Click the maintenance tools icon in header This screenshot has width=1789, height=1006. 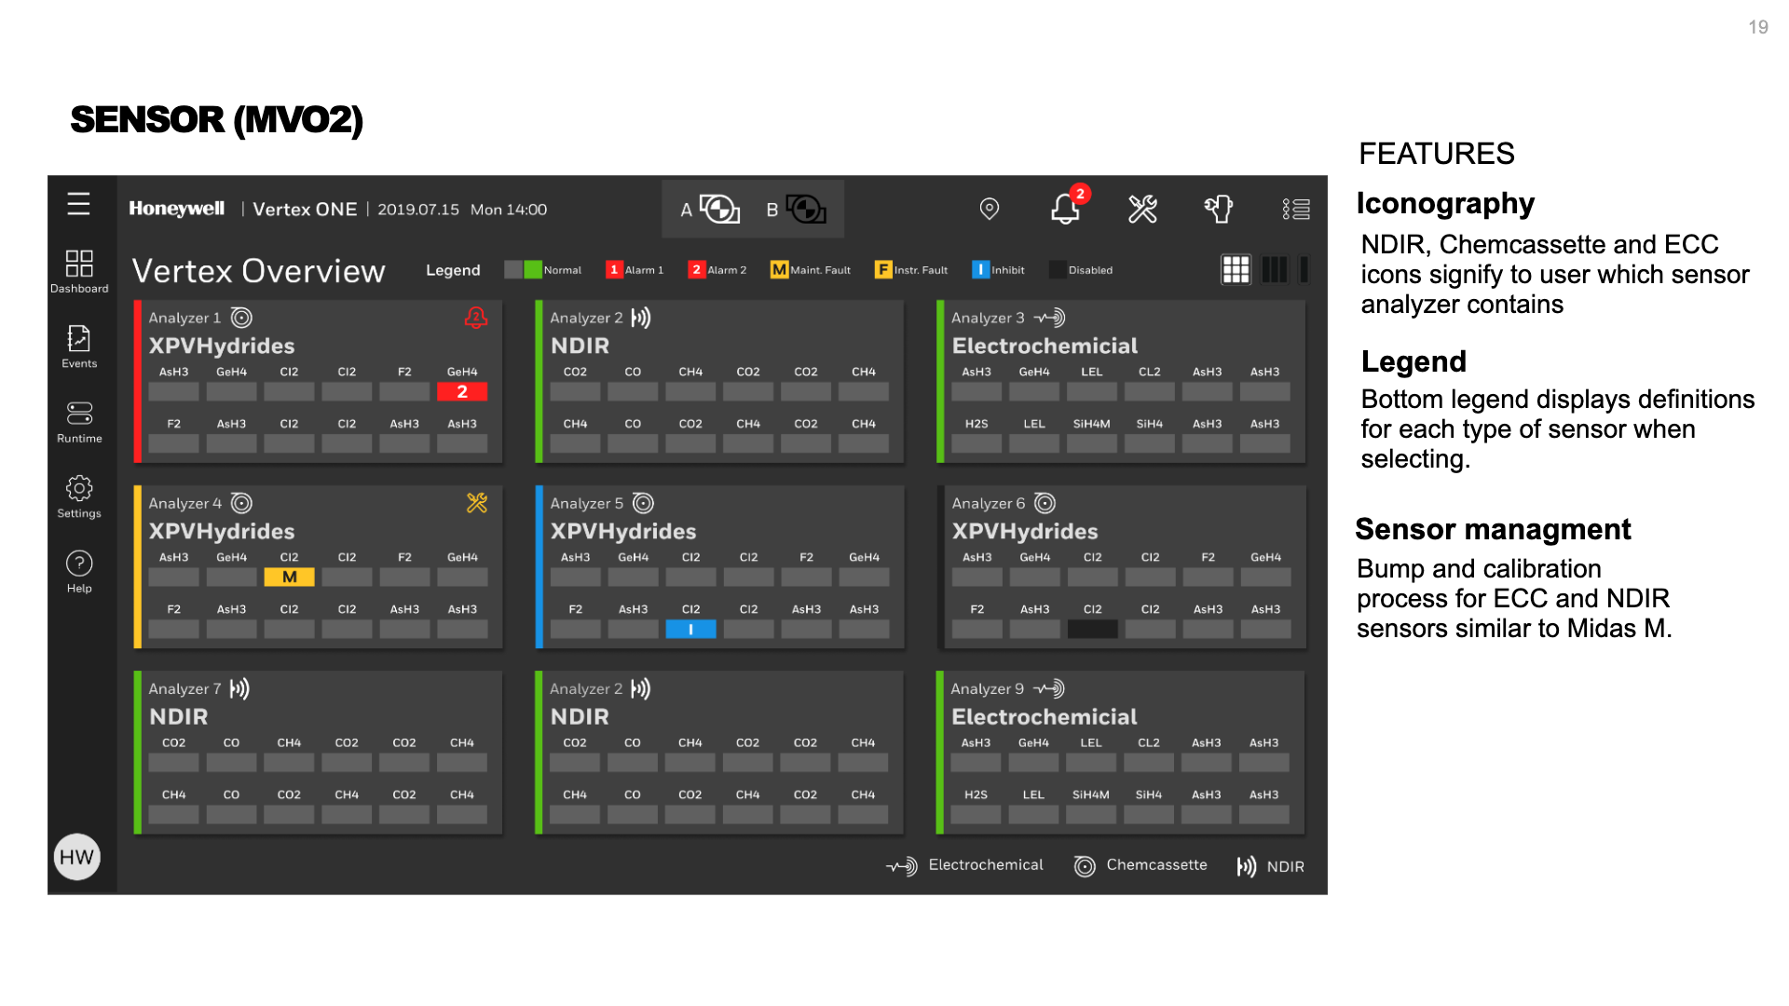(x=1142, y=209)
